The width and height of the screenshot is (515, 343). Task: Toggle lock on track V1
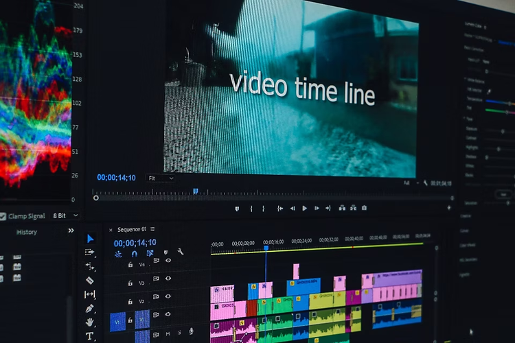[x=130, y=320]
